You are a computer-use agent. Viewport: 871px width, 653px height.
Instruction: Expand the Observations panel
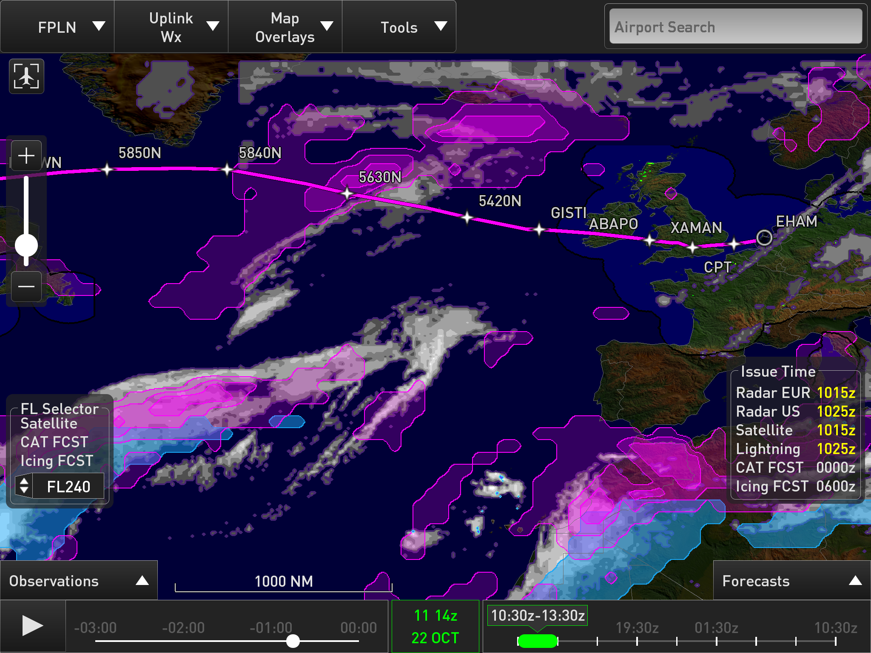pyautogui.click(x=79, y=581)
